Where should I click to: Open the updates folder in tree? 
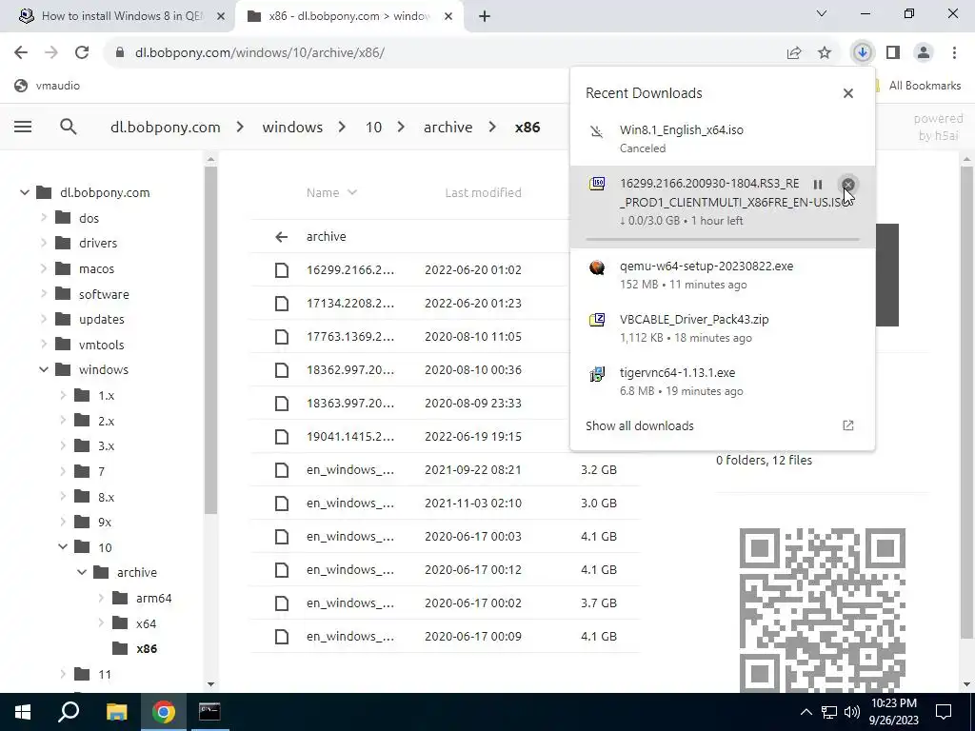click(90, 319)
